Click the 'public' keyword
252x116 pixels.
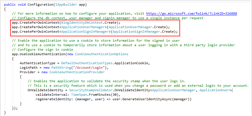click(x=10, y=5)
